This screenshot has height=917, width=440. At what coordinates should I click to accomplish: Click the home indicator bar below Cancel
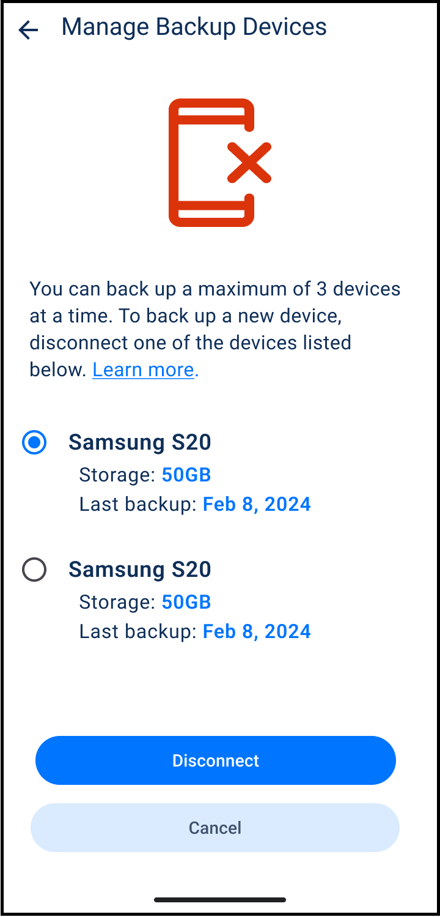[220, 900]
